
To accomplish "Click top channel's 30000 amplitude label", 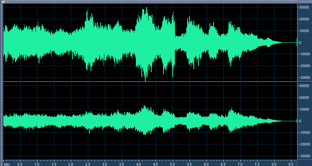I will click(x=304, y=7).
